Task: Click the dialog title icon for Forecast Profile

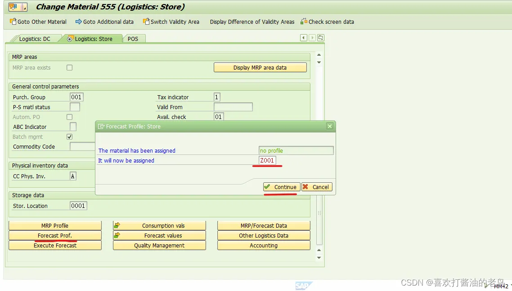Action: [x=101, y=127]
